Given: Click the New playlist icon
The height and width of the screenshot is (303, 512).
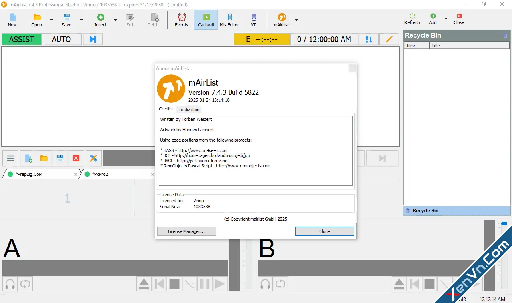Looking at the screenshot, I should (12, 17).
